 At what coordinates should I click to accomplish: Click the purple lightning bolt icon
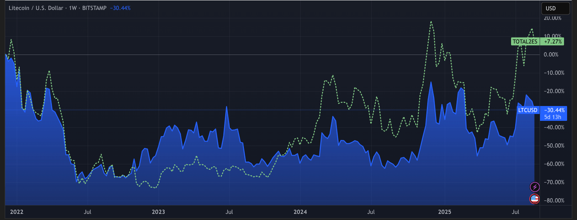(535, 187)
